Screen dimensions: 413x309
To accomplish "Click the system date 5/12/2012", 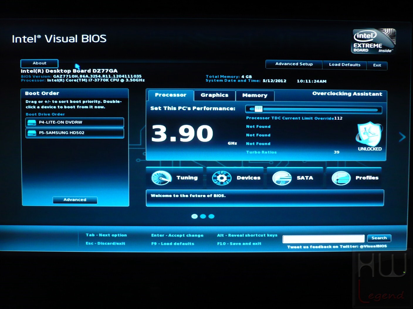I will tap(274, 81).
